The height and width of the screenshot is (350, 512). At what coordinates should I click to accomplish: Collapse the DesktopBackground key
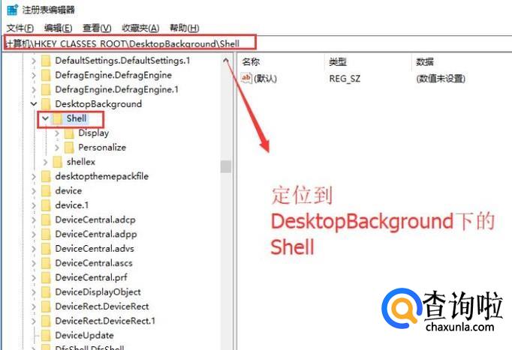[34, 104]
